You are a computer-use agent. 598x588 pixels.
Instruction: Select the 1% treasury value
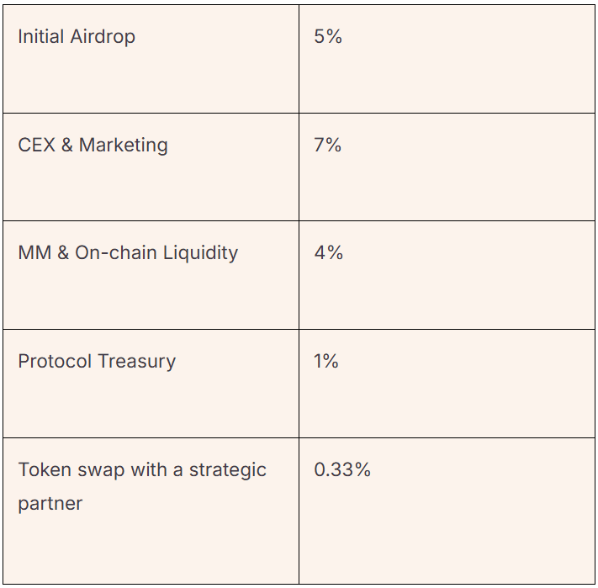tap(325, 361)
